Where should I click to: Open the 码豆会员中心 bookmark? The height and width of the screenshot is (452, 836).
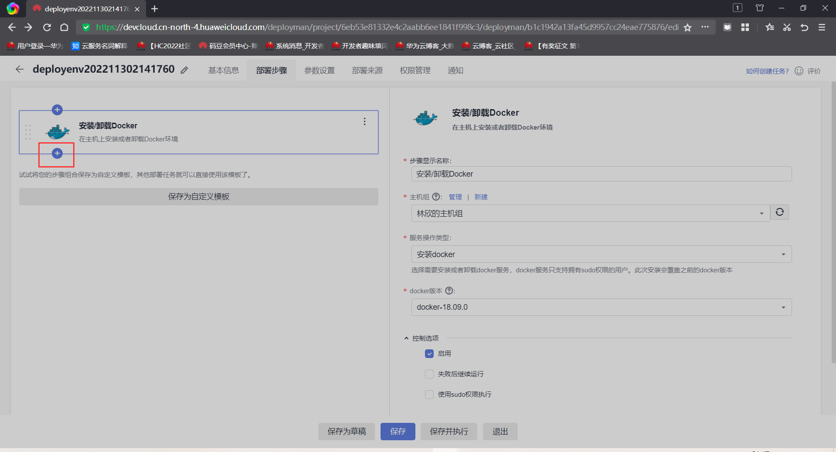(x=229, y=46)
